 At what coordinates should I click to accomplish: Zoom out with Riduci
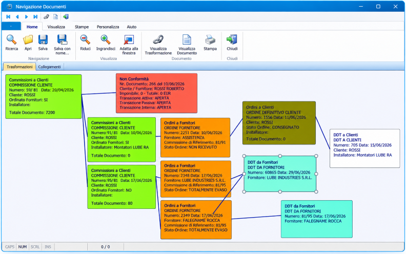[85, 43]
